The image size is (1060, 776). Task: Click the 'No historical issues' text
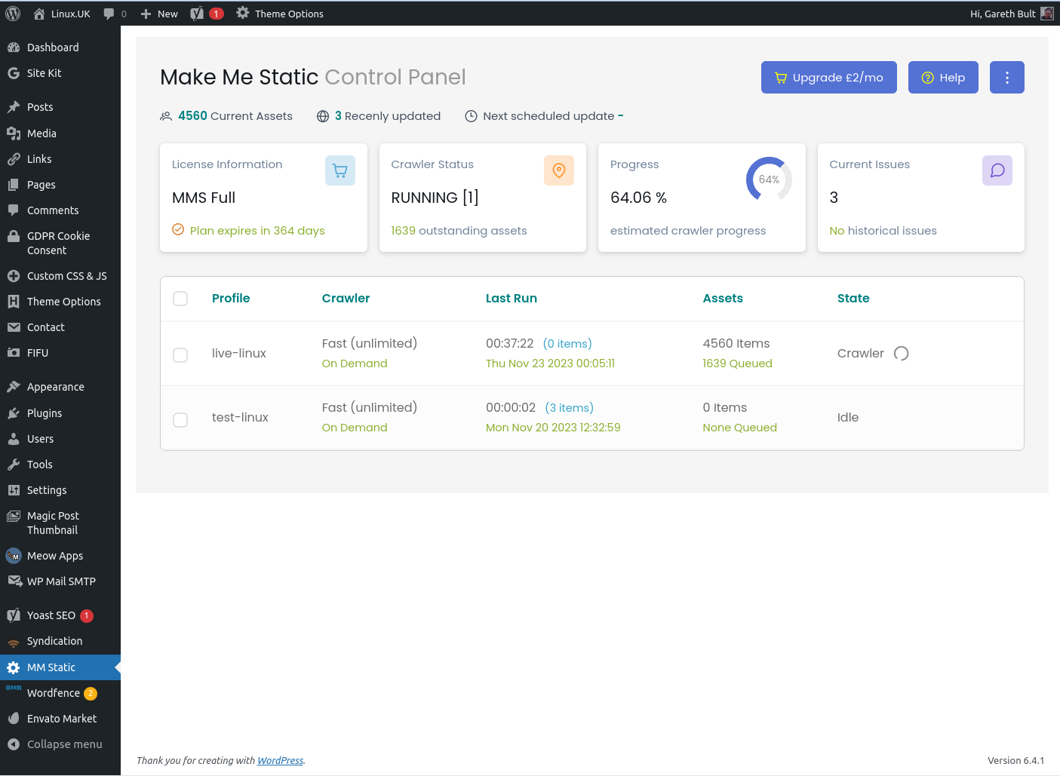click(x=883, y=231)
